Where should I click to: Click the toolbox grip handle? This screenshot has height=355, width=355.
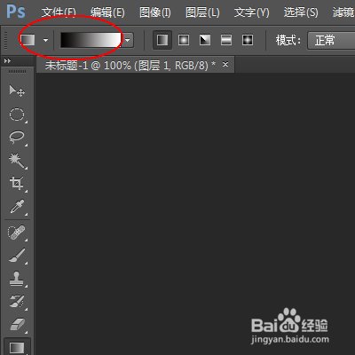click(17, 72)
